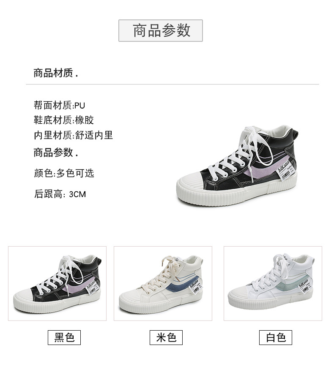Image resolution: width=334 pixels, height=372 pixels.
Task: Open the white sneaker thumbnail
Action: [273, 283]
